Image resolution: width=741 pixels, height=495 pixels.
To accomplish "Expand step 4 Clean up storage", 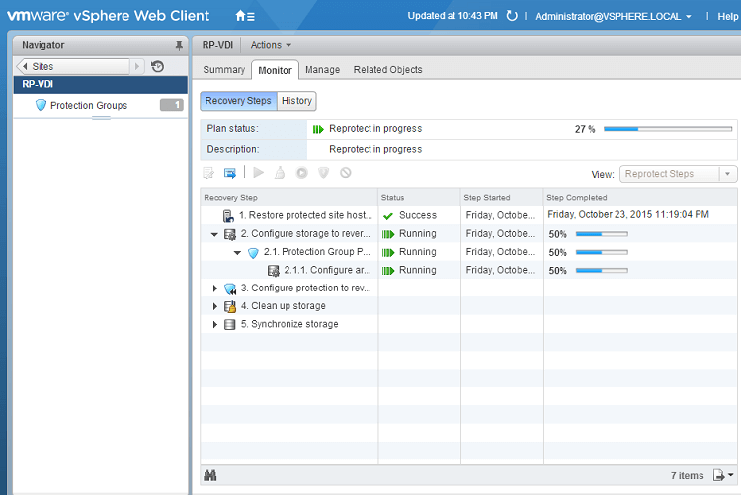I will (x=215, y=306).
